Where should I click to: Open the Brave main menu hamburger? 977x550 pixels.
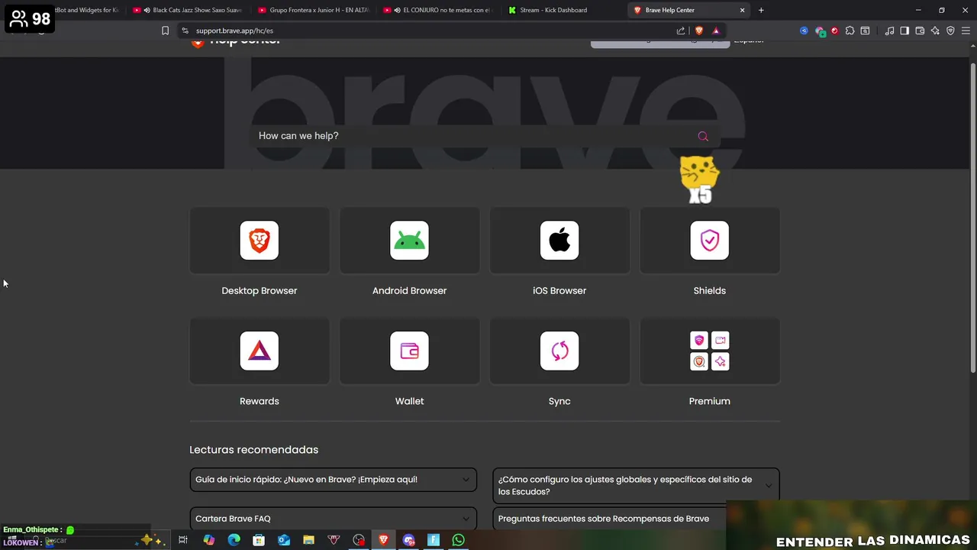[966, 31]
